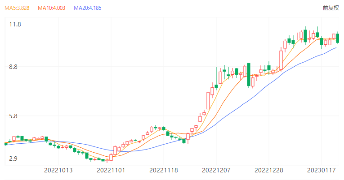Select the 20221013 date marker
The height and width of the screenshot is (180, 344).
coord(58,170)
